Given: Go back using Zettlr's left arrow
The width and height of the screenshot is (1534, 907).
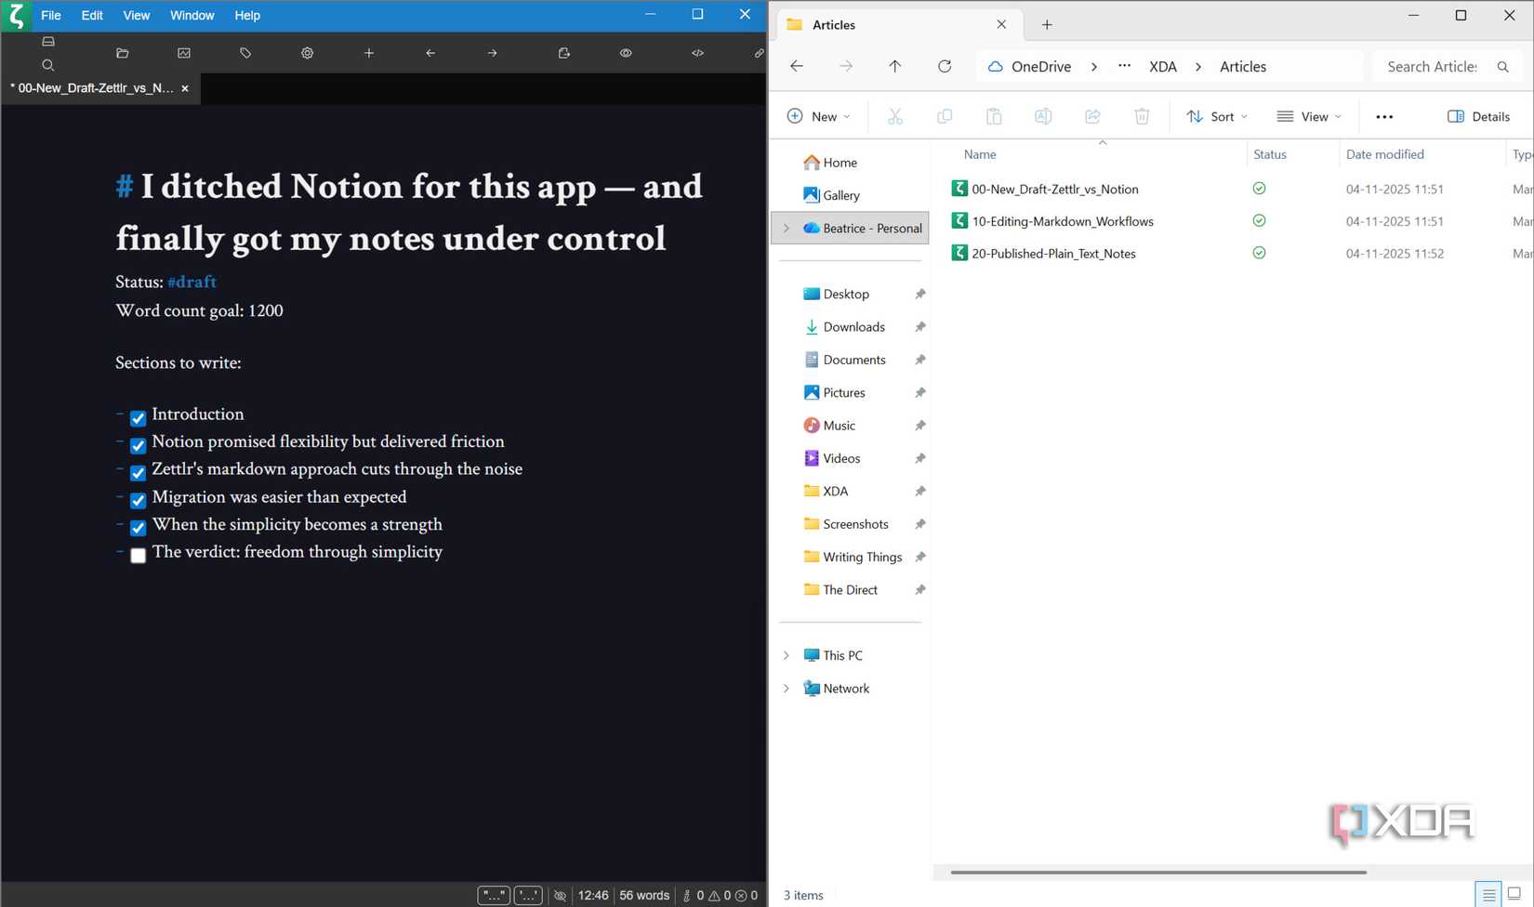Looking at the screenshot, I should 430,53.
